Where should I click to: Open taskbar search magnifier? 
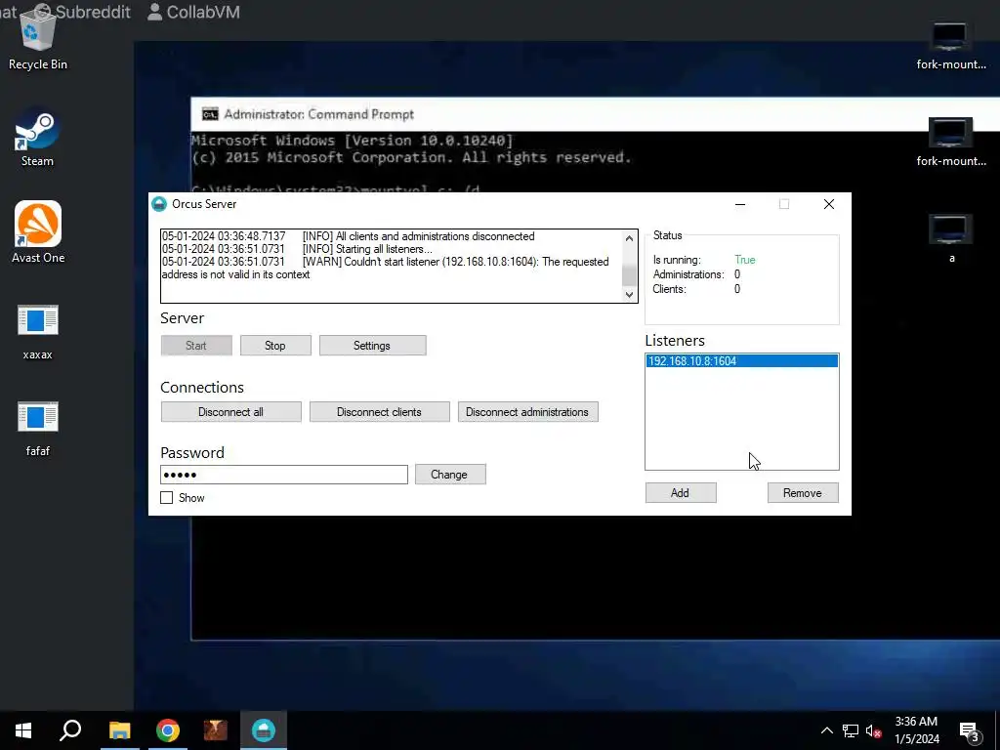70,730
